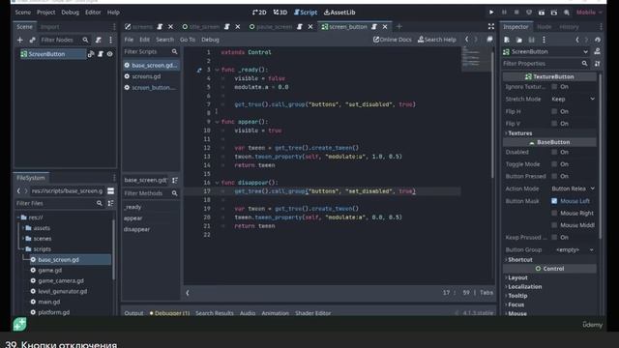Click the Filter Files search field
The height and width of the screenshot is (348, 619).
[59, 203]
